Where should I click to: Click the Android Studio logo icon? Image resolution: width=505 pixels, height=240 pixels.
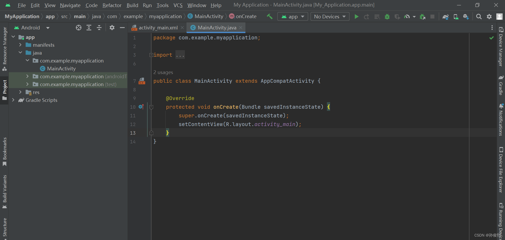(x=8, y=5)
